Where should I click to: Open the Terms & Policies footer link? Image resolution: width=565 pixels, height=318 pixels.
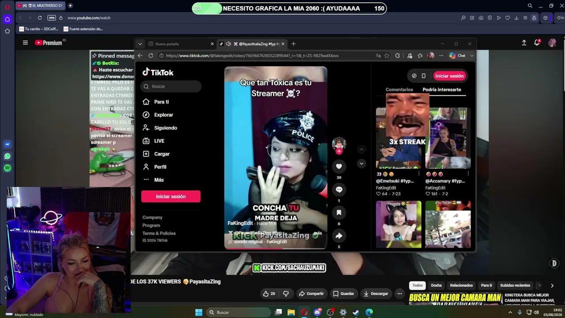pos(159,233)
